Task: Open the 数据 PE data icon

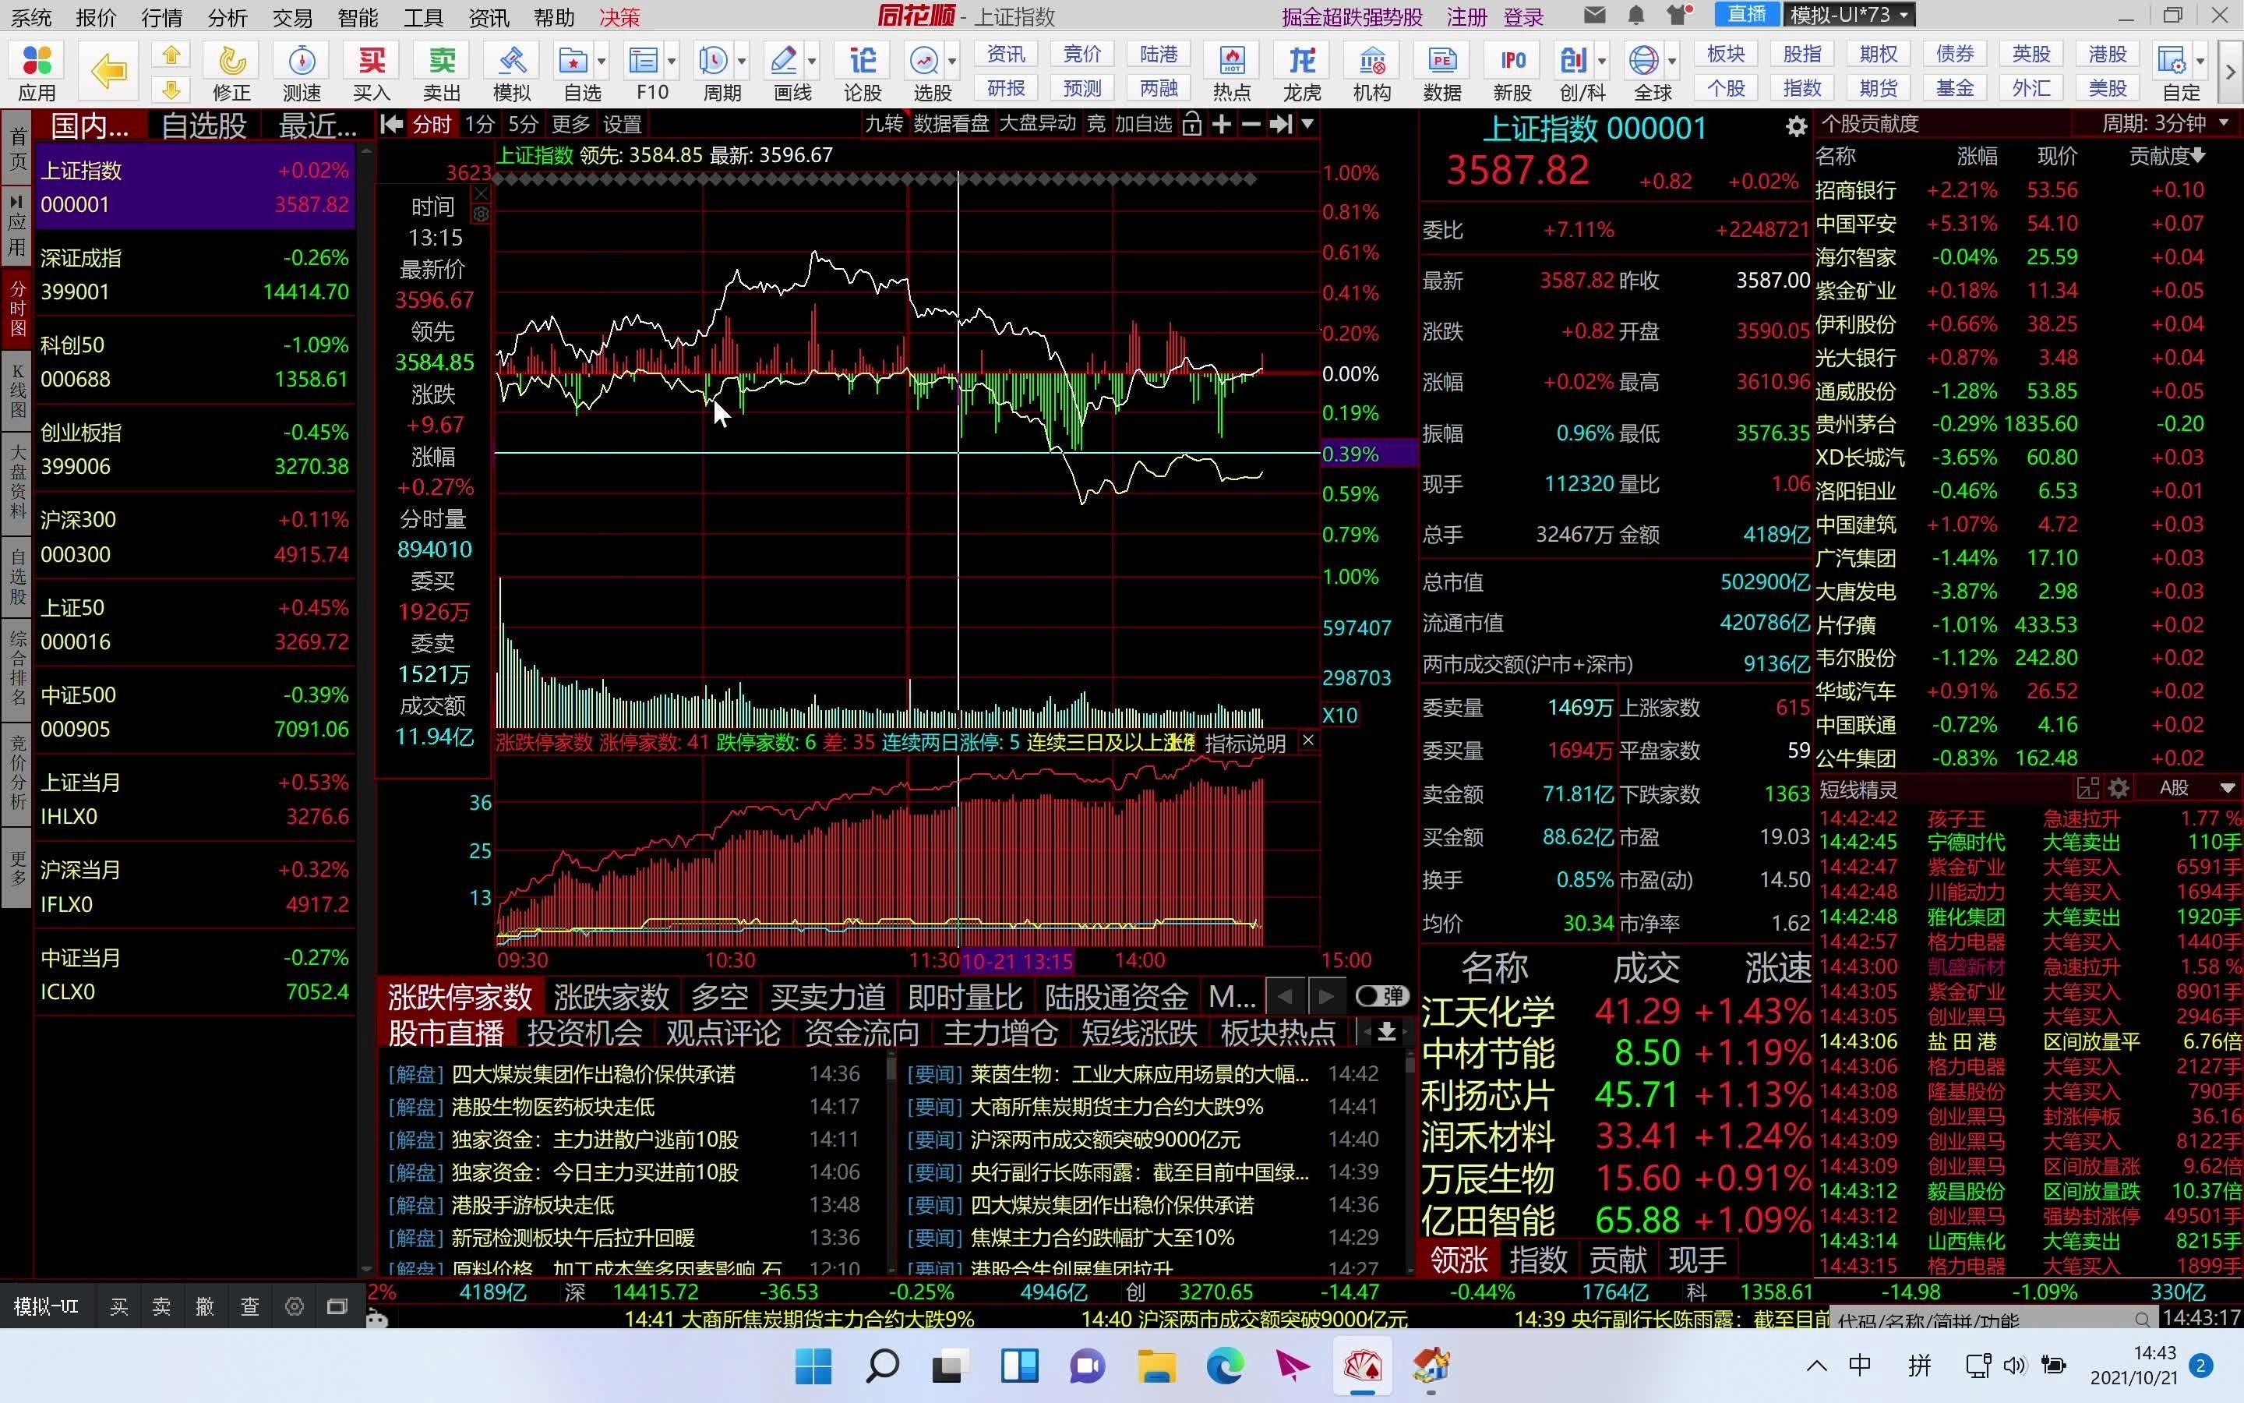Action: (1442, 72)
